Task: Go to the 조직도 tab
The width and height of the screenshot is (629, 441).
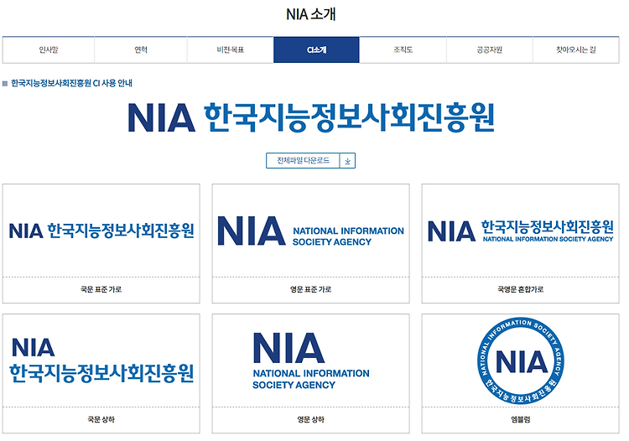Action: (403, 50)
